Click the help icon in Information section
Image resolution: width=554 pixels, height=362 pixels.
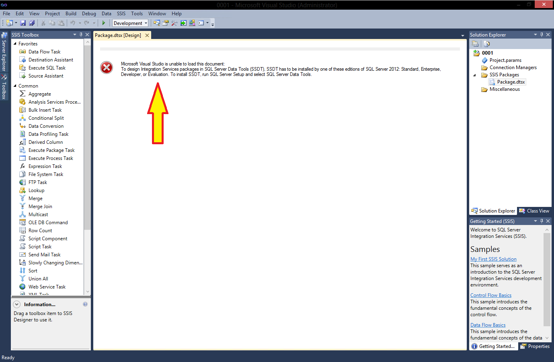coord(85,304)
